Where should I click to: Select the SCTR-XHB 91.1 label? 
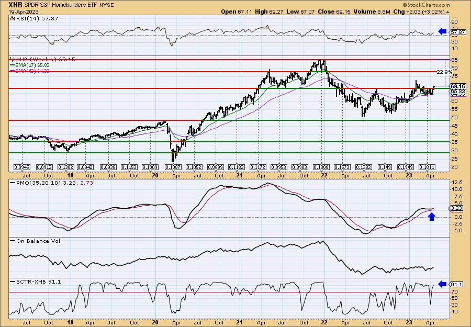tap(36, 281)
